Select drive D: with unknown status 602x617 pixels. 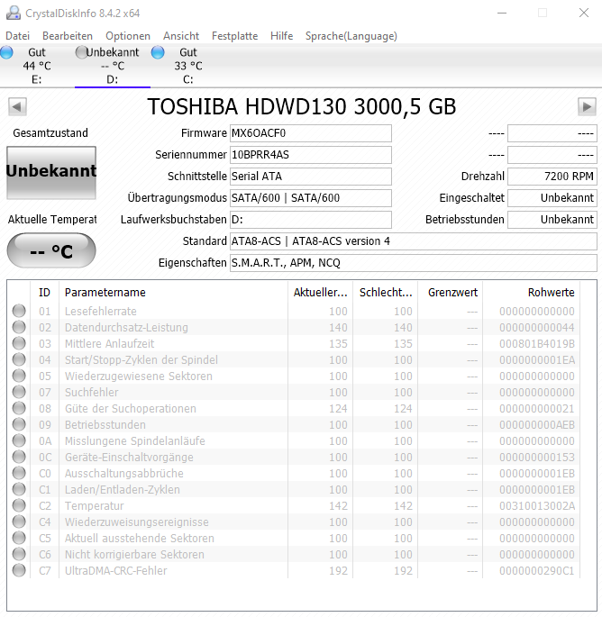coord(113,66)
